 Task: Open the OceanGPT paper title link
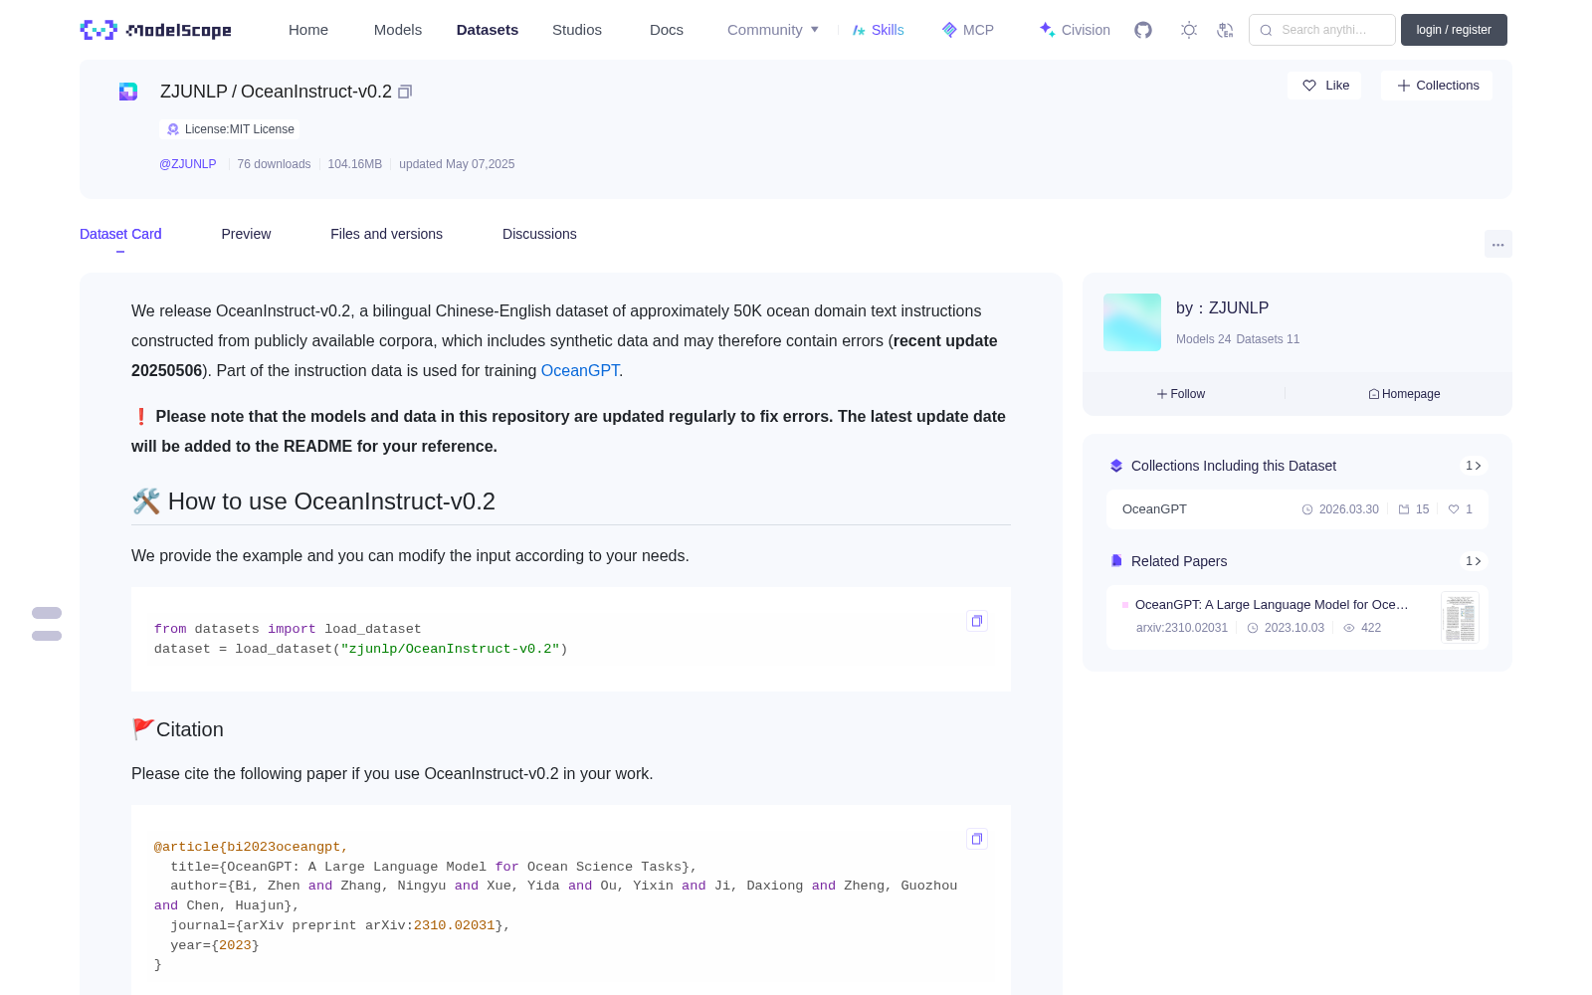point(1272,605)
